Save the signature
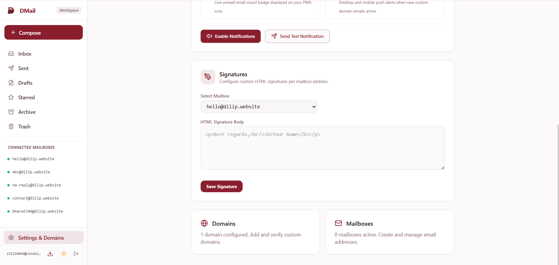559x265 pixels. 221,186
